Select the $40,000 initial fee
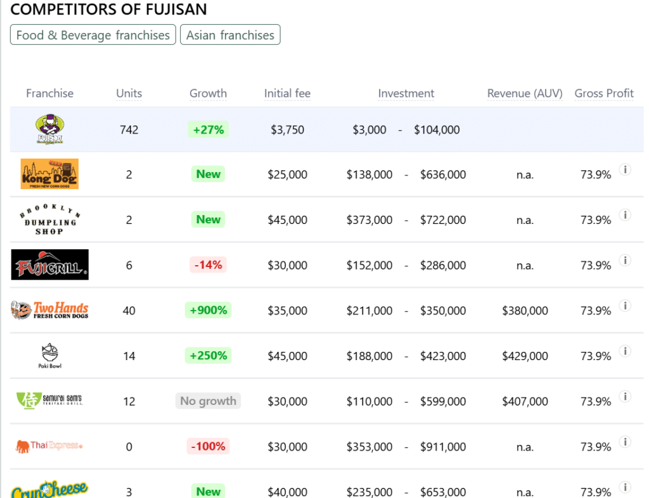Viewport: 649px width, 498px height. point(287,492)
